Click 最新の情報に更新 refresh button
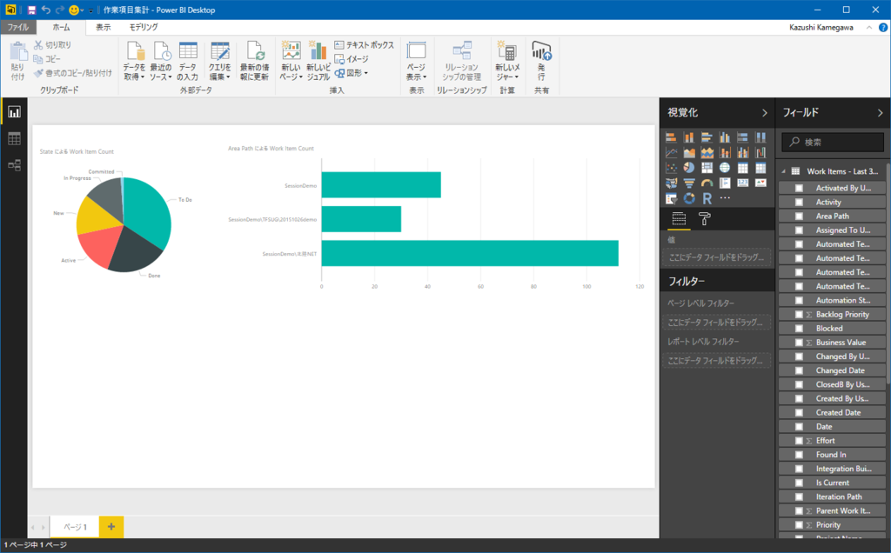 [x=254, y=61]
